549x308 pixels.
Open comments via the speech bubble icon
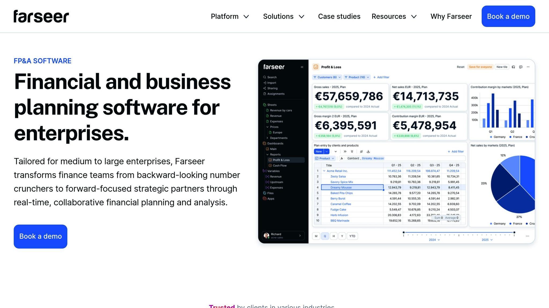(x=521, y=67)
